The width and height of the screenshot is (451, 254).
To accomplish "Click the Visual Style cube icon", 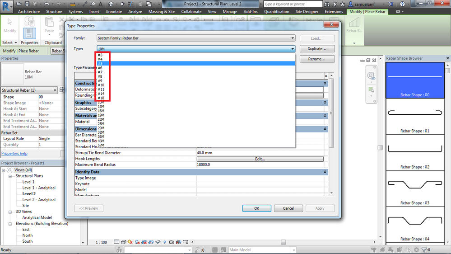I will point(123,242).
